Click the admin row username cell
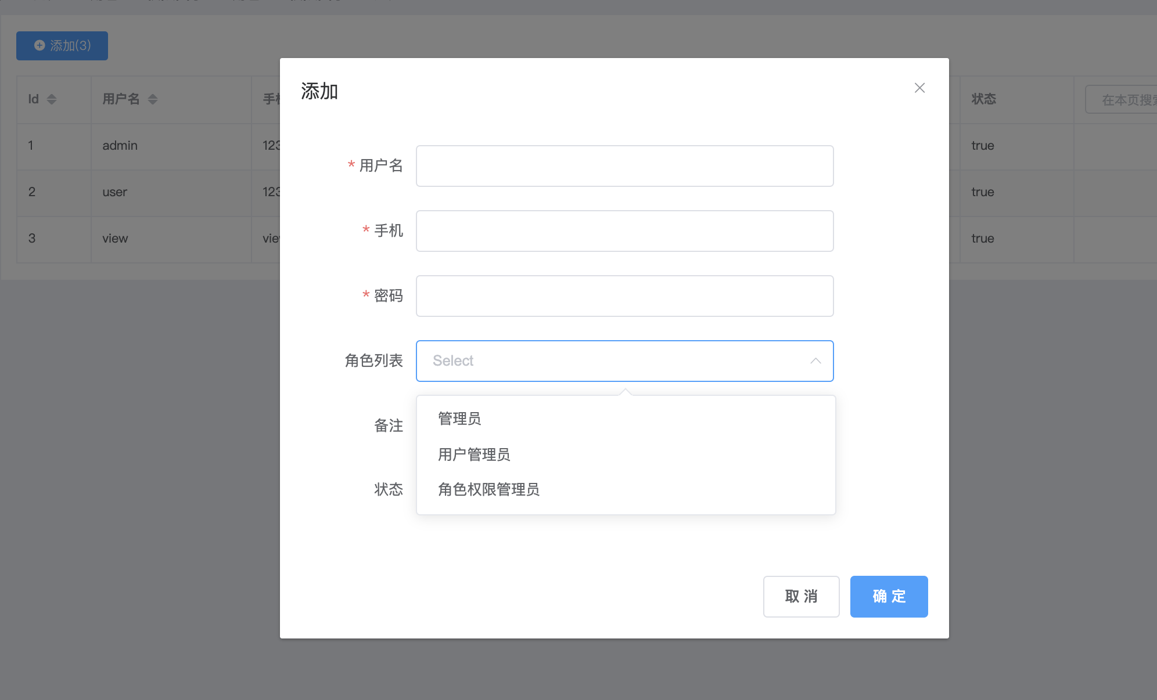The width and height of the screenshot is (1157, 700). [120, 146]
